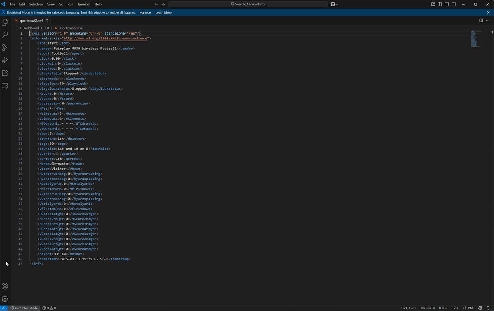This screenshot has height=311, width=494.
Task: Click the Manage link in banner
Action: [145, 12]
